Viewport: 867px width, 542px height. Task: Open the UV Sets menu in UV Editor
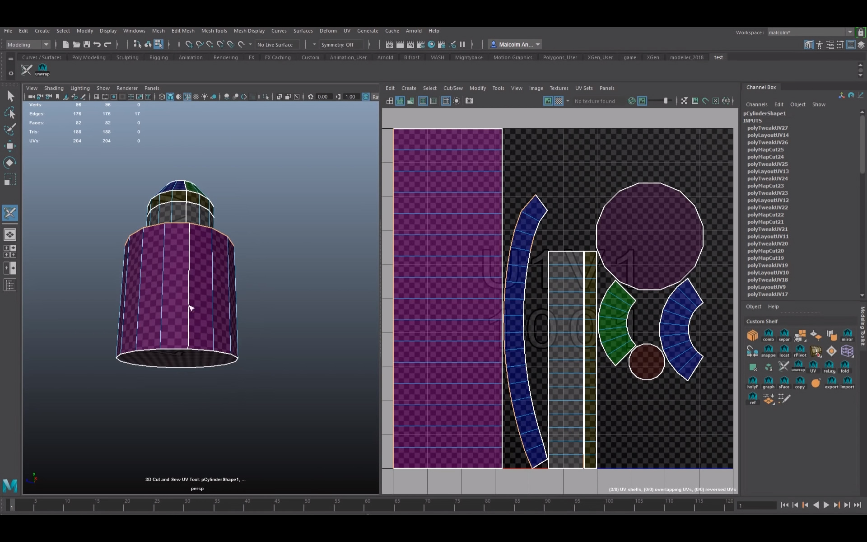pyautogui.click(x=584, y=88)
